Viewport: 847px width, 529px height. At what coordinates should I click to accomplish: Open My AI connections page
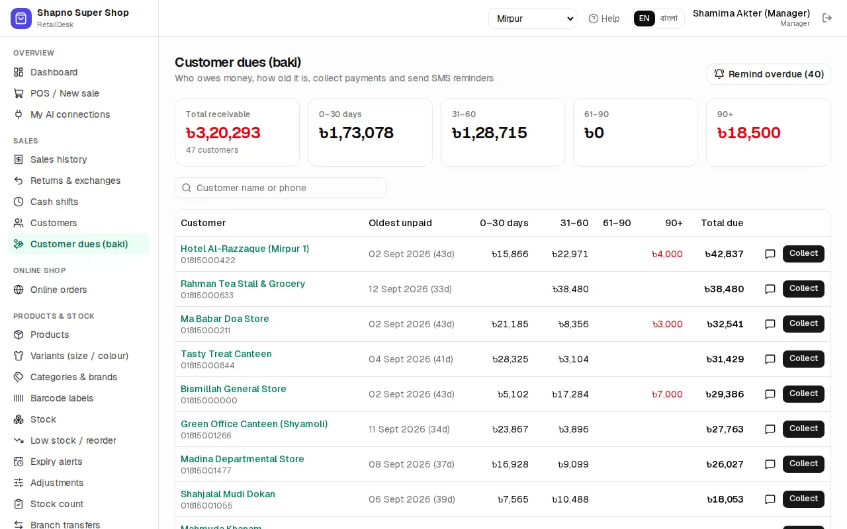(x=79, y=114)
